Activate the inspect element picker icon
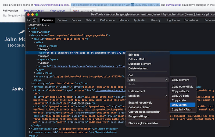Image resolution: width=215 pixels, height=137 pixels. pos(29,20)
